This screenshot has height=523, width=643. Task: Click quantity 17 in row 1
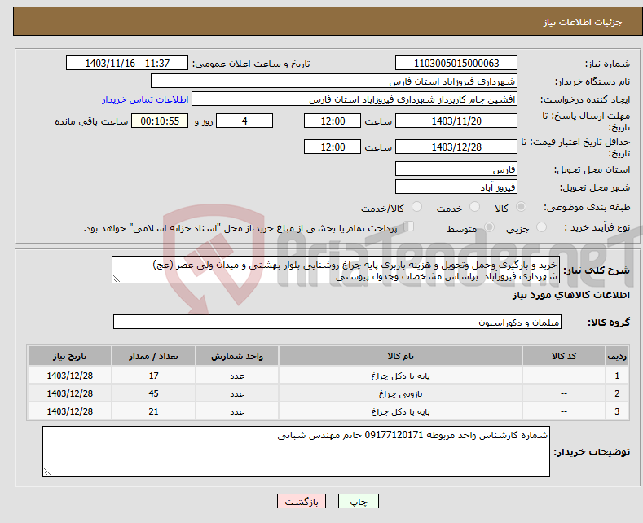coord(153,376)
